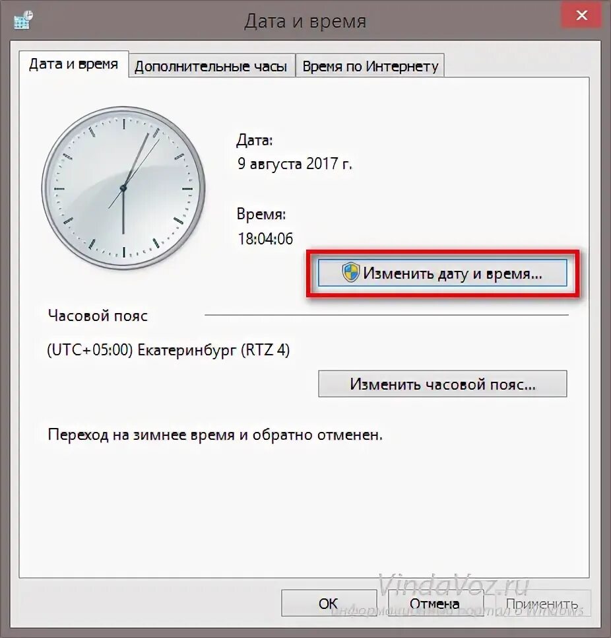This screenshot has height=638, width=611.
Task: Confirm with the OK button
Action: pos(329,603)
